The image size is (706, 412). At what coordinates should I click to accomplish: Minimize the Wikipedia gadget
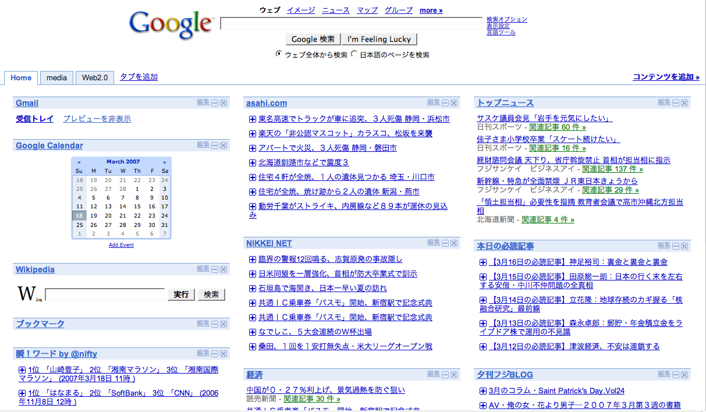click(215, 269)
